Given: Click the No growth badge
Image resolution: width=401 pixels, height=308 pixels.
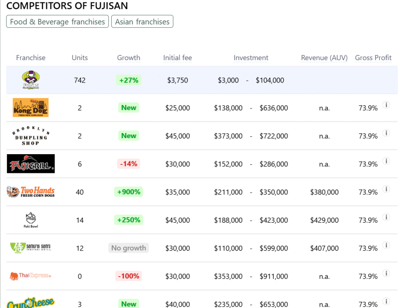Looking at the screenshot, I should pos(128,248).
